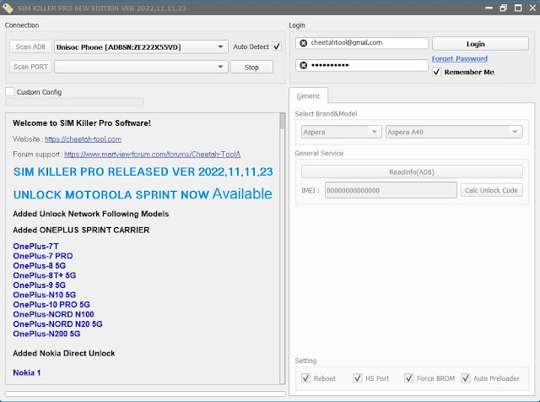
Task: Click the OnePlus-9 5G model text
Action: tap(40, 285)
